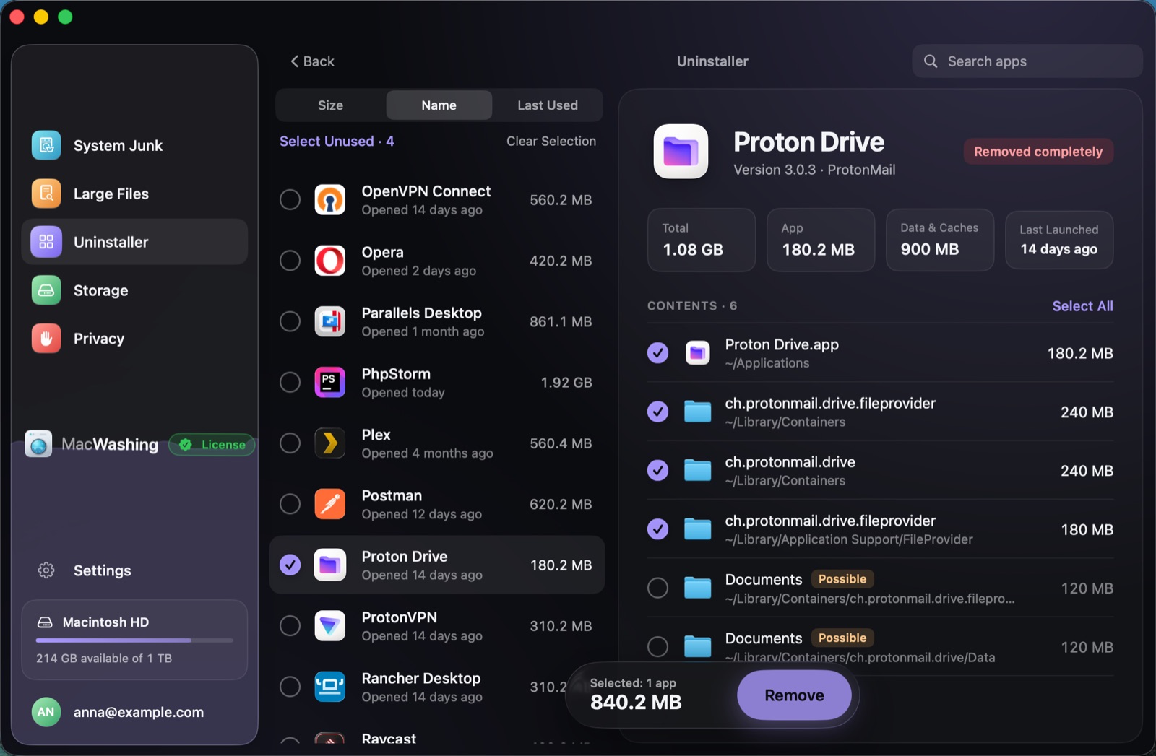Sort apps by Size tab

pos(331,105)
